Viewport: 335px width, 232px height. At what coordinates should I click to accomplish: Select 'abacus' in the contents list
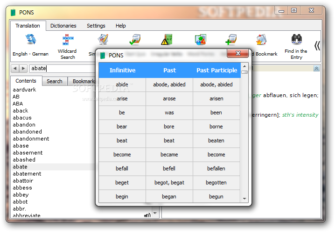(22, 118)
